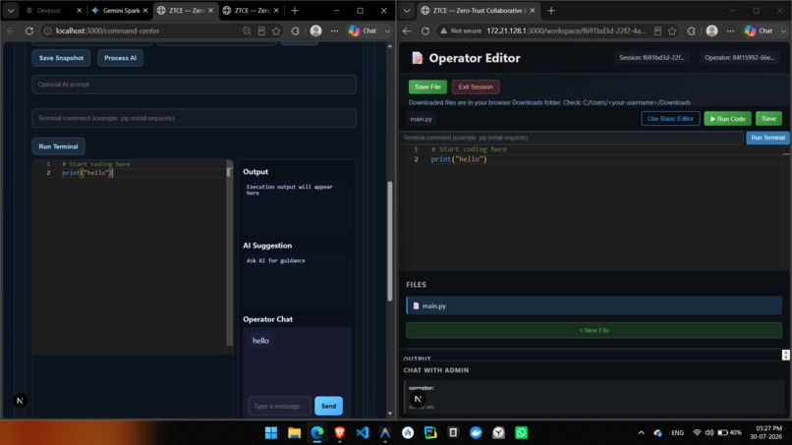Open Docker Desktop from taskbar

click(x=476, y=433)
